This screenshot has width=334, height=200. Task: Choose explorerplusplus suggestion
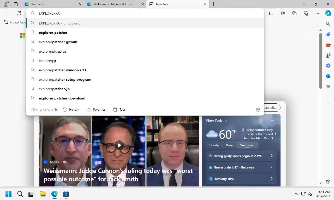[x=145, y=51]
